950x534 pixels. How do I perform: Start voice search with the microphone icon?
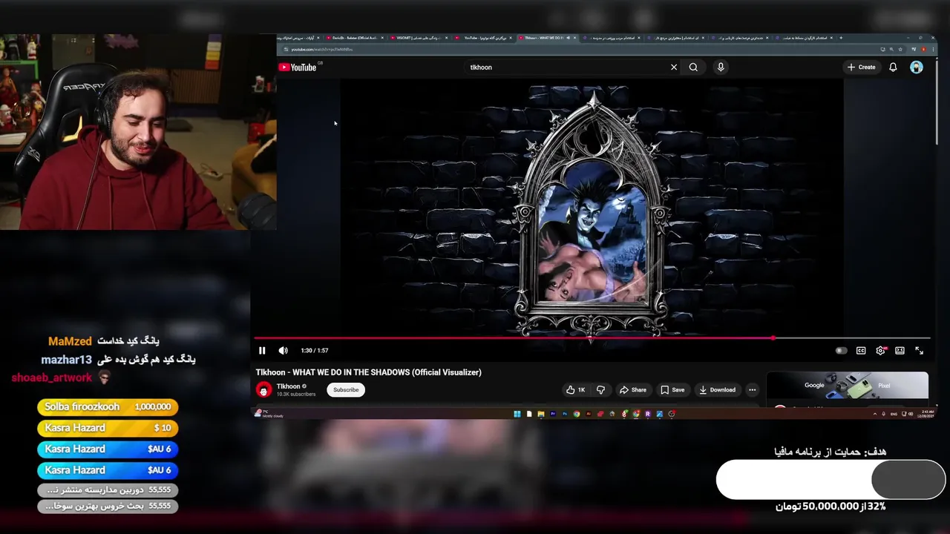(x=720, y=67)
